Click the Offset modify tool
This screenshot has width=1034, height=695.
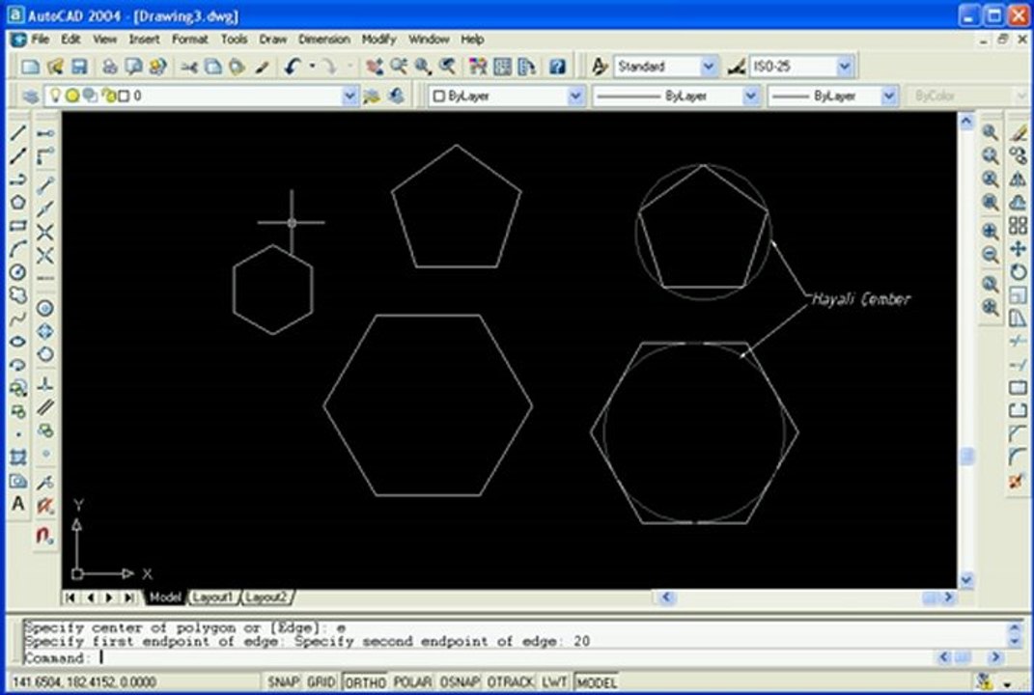(x=1019, y=203)
